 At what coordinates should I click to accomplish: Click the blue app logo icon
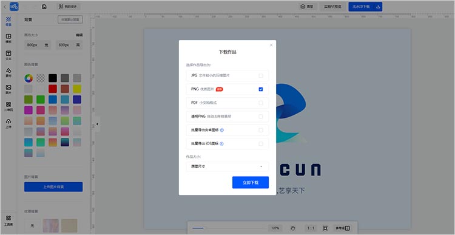coord(14,7)
